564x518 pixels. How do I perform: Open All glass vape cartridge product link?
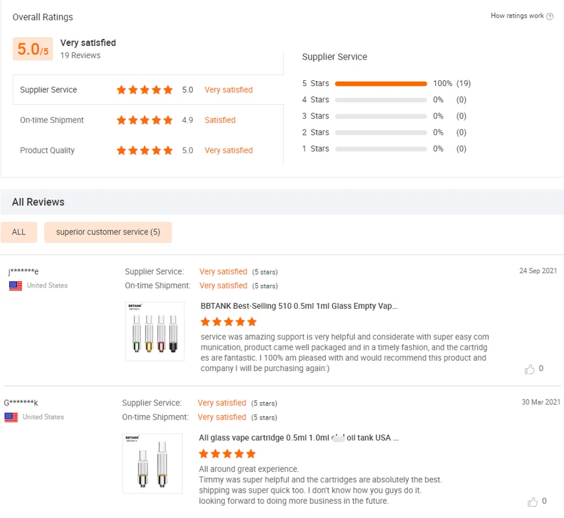pos(299,438)
